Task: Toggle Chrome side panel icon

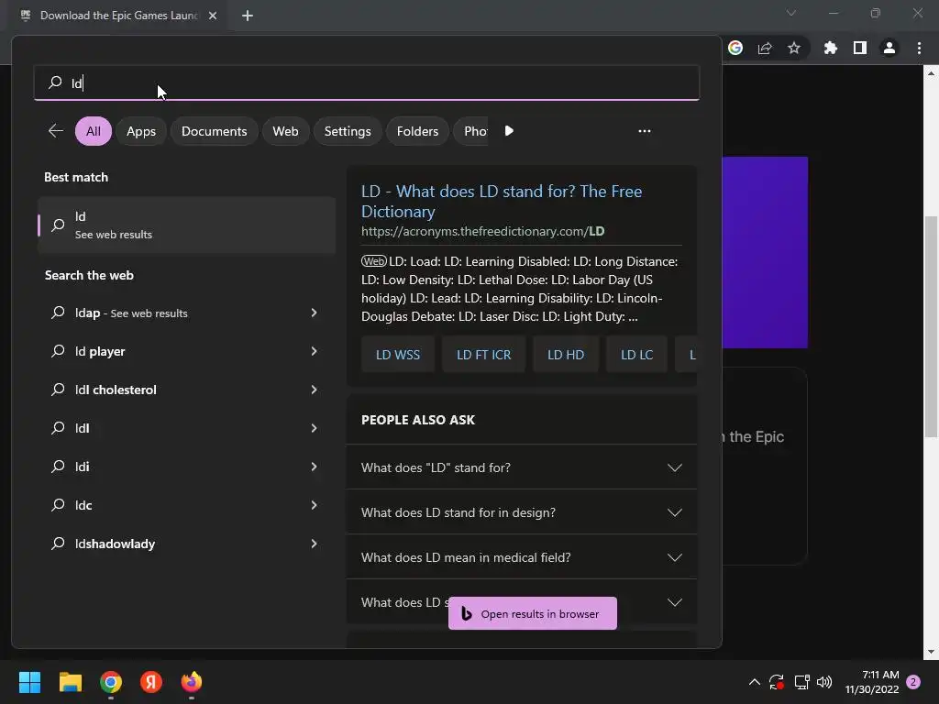Action: [860, 48]
